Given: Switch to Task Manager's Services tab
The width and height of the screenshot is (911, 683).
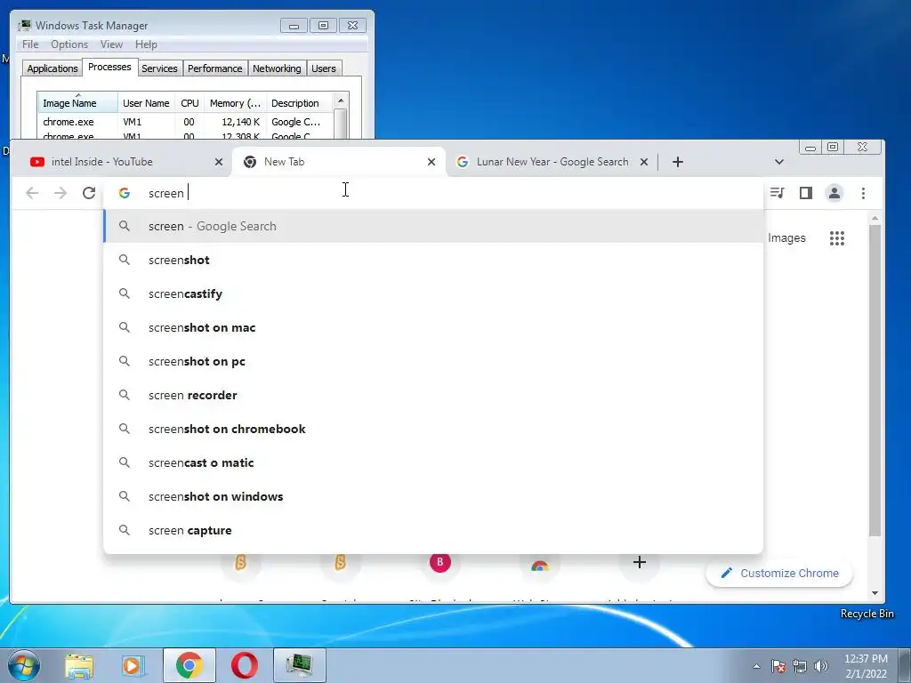Looking at the screenshot, I should coord(159,68).
